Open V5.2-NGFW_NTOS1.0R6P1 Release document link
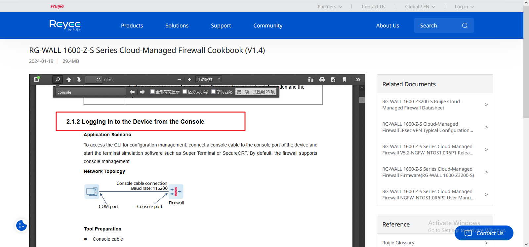This screenshot has height=247, width=529. click(428, 150)
